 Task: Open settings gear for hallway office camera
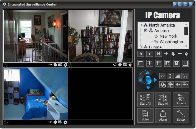65,65
